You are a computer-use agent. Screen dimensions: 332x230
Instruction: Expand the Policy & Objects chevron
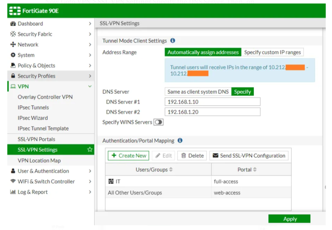point(90,66)
